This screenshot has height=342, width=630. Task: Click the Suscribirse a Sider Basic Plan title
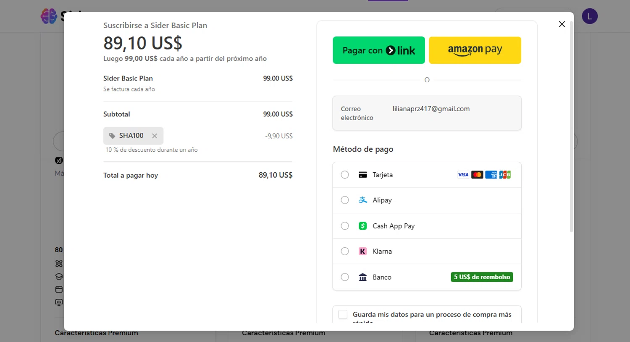click(x=155, y=26)
